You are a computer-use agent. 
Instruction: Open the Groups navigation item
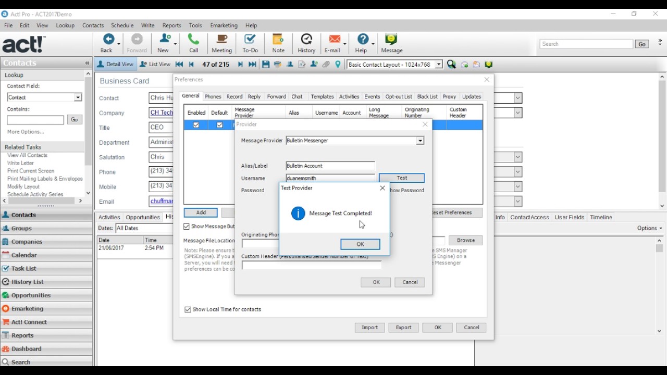pos(46,228)
